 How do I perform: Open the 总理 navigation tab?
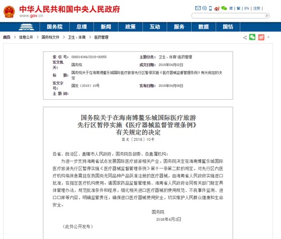tap(81, 27)
